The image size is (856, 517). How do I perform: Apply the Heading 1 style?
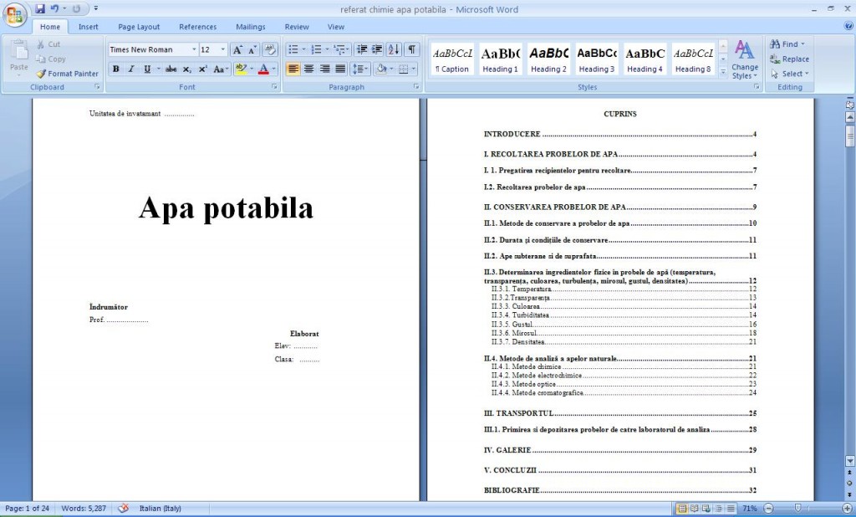tap(500, 59)
